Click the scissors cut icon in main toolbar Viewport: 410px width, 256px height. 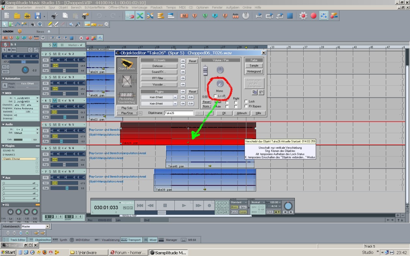[54, 16]
